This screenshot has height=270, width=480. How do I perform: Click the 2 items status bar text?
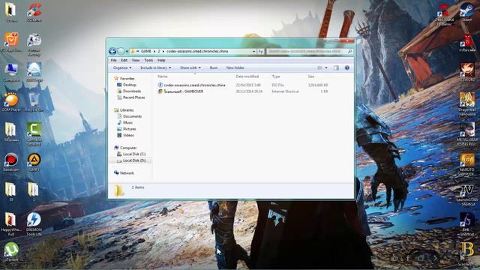[138, 187]
